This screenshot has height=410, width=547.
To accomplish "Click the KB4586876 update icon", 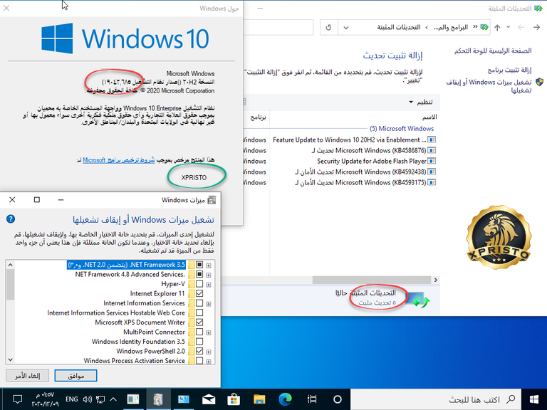I will pos(432,151).
